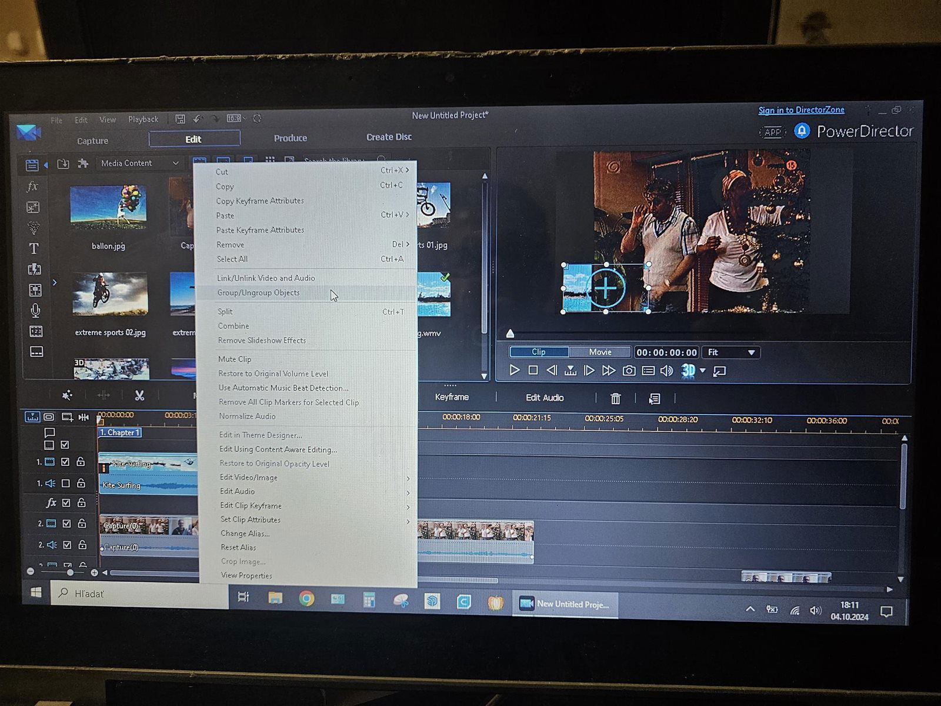Screen dimensions: 941x706
Task: Switch to the Produce tab
Action: tap(291, 138)
